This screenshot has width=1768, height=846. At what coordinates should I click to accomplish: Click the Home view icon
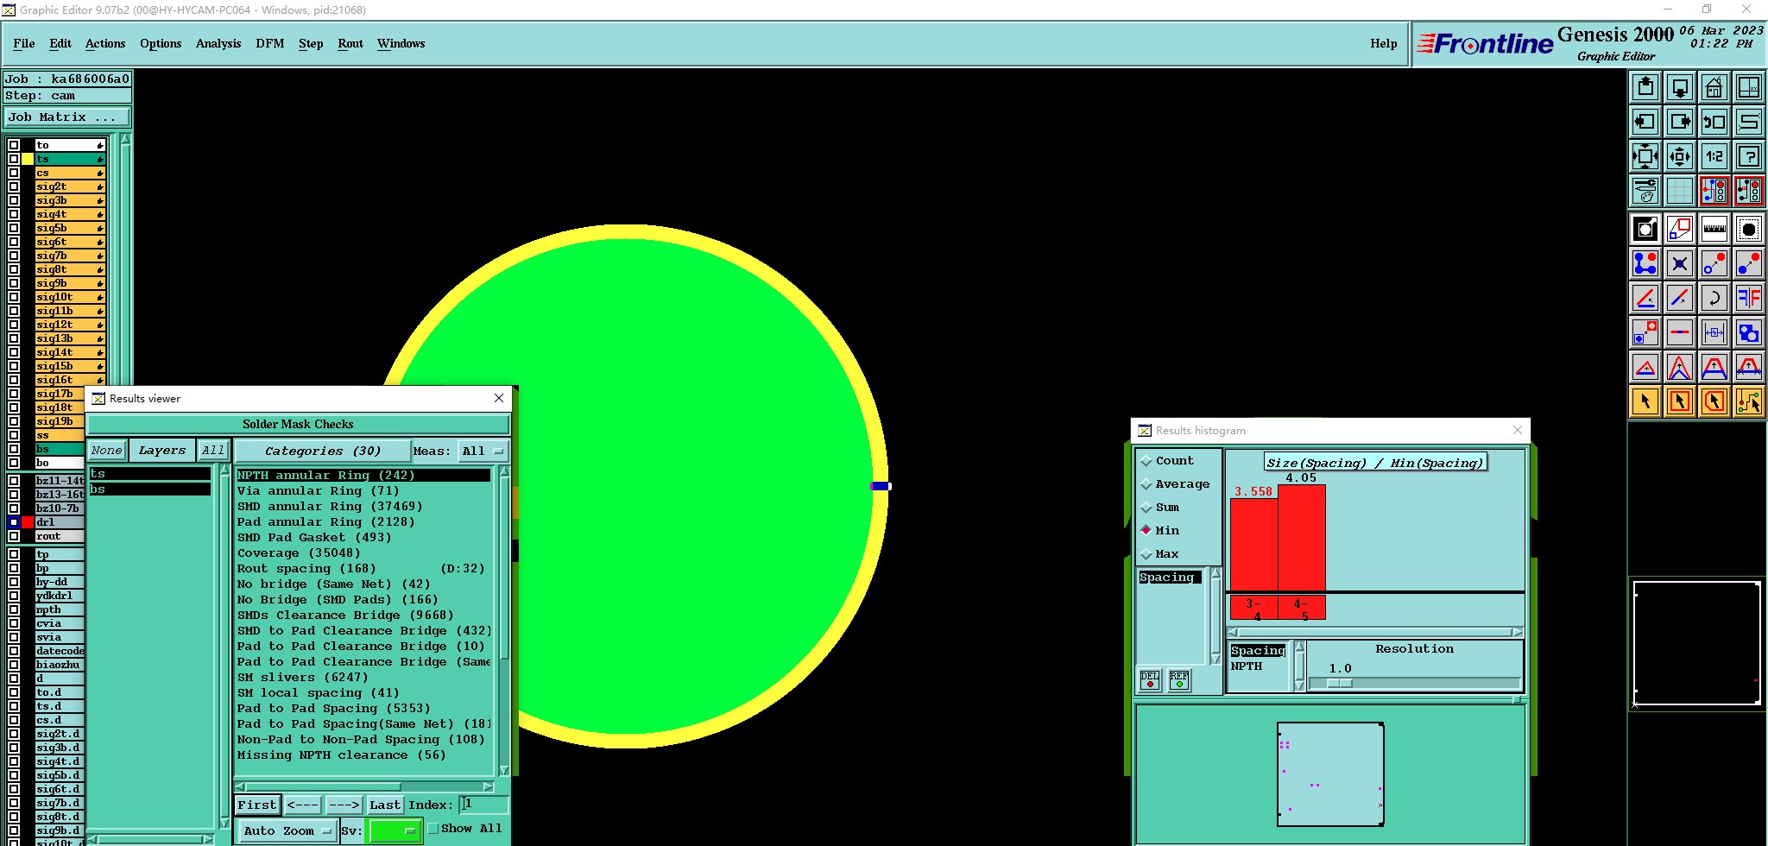pos(1714,87)
